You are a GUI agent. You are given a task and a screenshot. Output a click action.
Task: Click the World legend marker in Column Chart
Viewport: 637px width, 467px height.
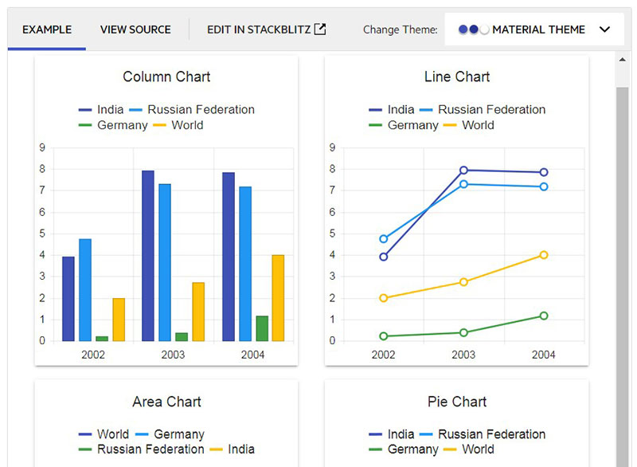(x=161, y=125)
